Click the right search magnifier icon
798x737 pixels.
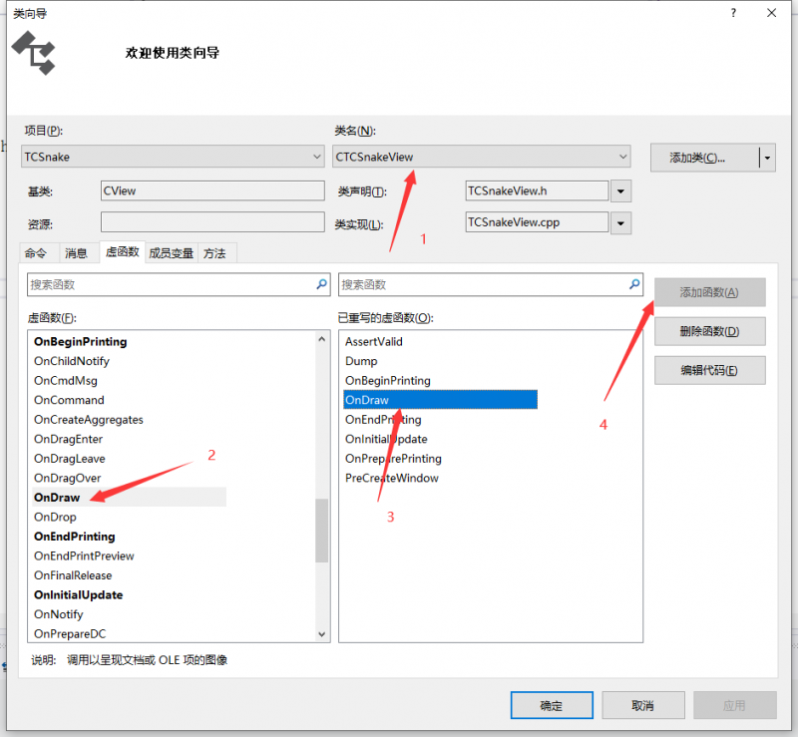click(634, 284)
